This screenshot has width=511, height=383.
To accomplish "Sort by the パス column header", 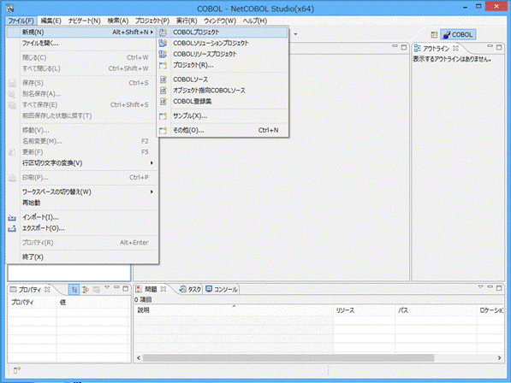I will pos(436,310).
